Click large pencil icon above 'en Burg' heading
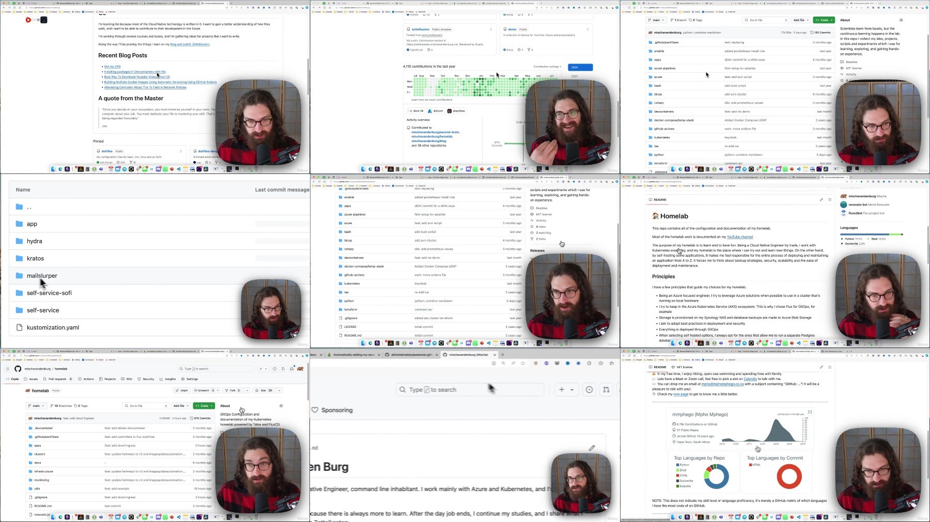 pyautogui.click(x=592, y=448)
